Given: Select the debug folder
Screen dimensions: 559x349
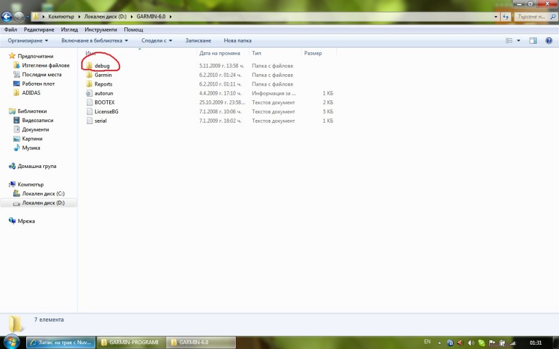Looking at the screenshot, I should [x=102, y=66].
